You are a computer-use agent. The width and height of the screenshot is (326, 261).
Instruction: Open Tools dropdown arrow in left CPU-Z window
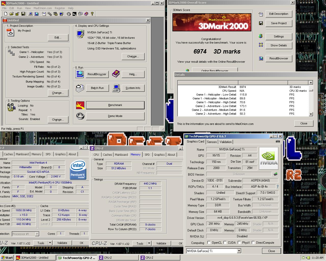click(50, 243)
